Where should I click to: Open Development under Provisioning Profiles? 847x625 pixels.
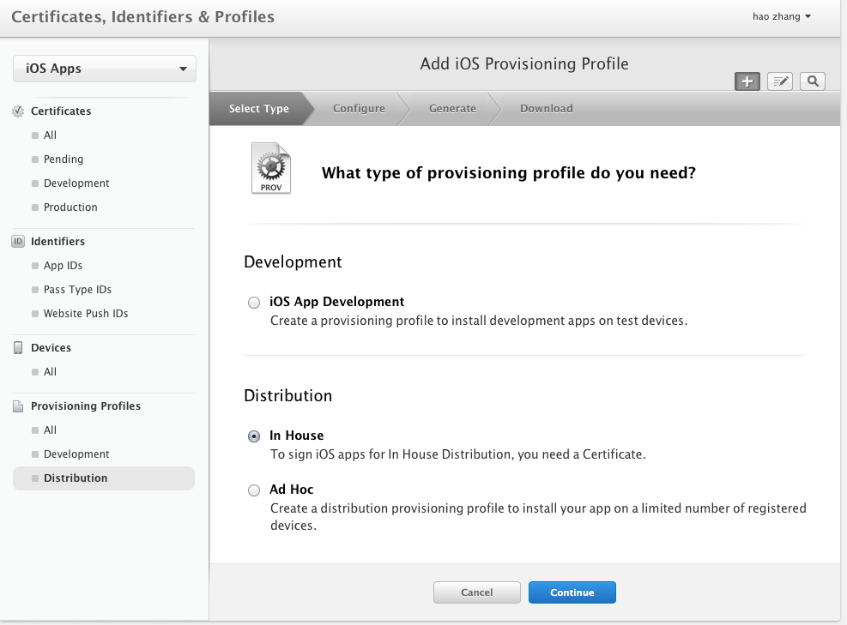76,454
